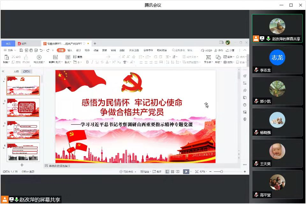Start slideshow from status bar play button
The height and width of the screenshot is (204, 306).
(x=186, y=171)
